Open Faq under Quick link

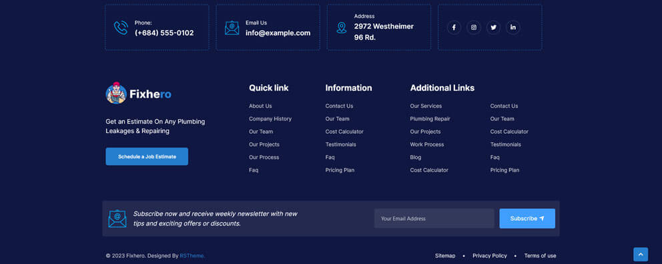254,170
